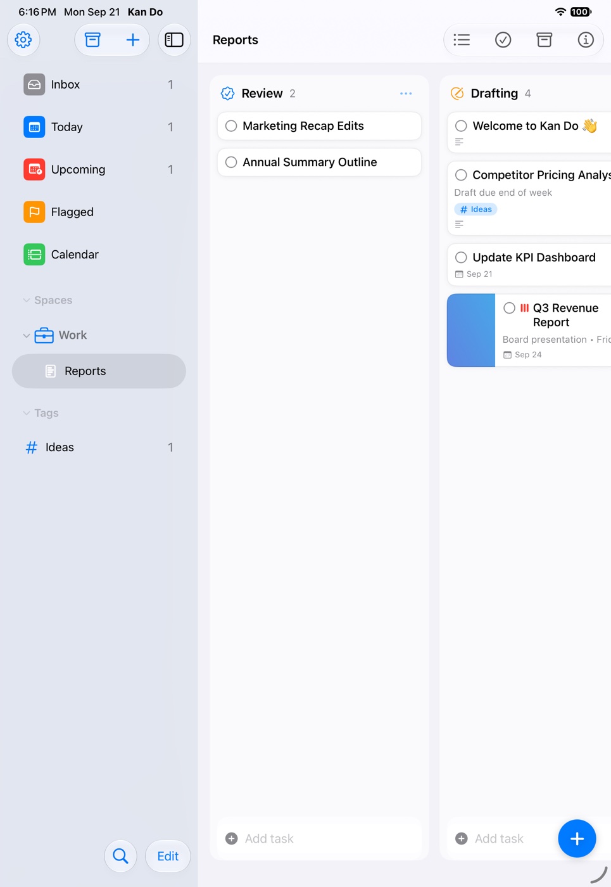Open Upcoming list
This screenshot has height=887, width=611.
point(99,169)
